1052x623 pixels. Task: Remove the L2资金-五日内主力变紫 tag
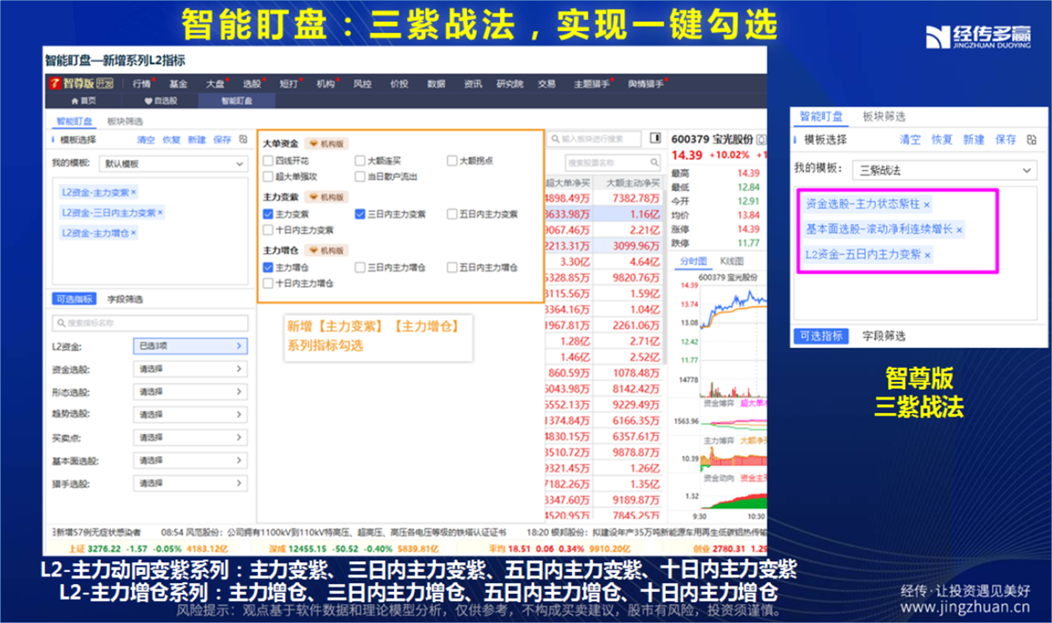pyautogui.click(x=927, y=255)
